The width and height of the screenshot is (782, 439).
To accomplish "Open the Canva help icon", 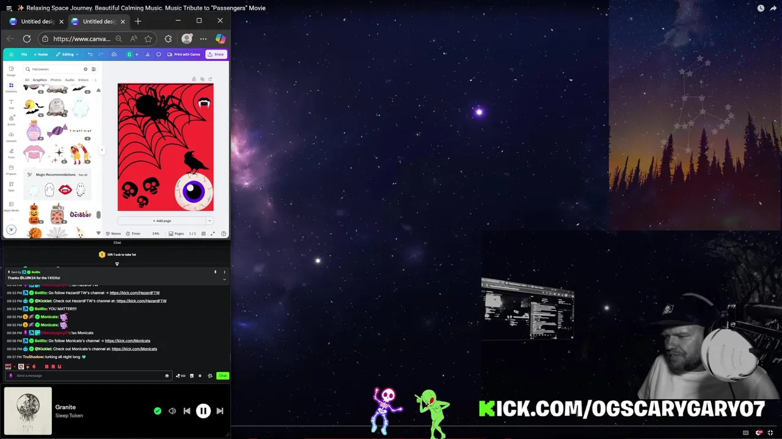I will pyautogui.click(x=224, y=234).
